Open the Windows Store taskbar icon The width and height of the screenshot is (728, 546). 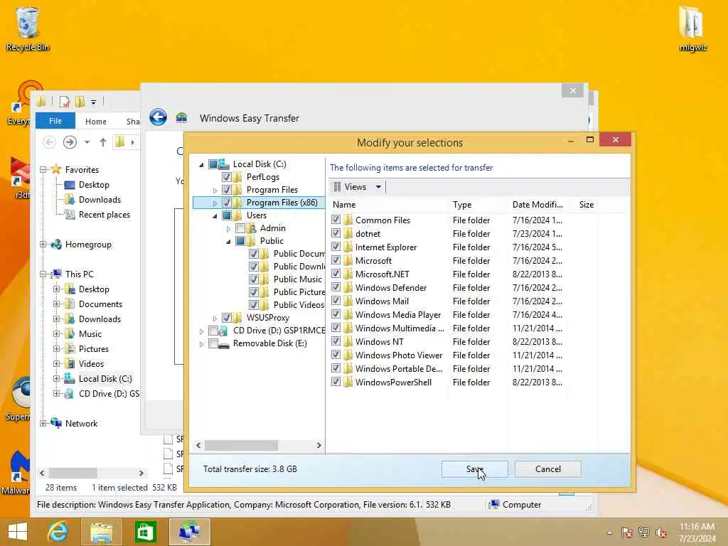pyautogui.click(x=145, y=532)
